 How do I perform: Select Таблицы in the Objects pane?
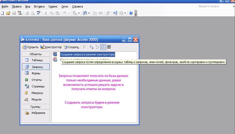tap(36, 60)
